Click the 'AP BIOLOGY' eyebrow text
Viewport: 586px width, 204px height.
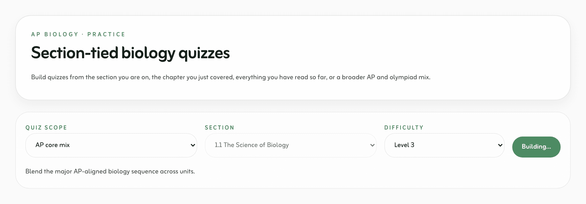[55, 34]
